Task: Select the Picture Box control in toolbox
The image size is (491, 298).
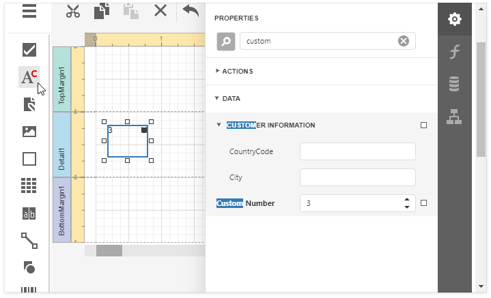Action: pyautogui.click(x=29, y=132)
